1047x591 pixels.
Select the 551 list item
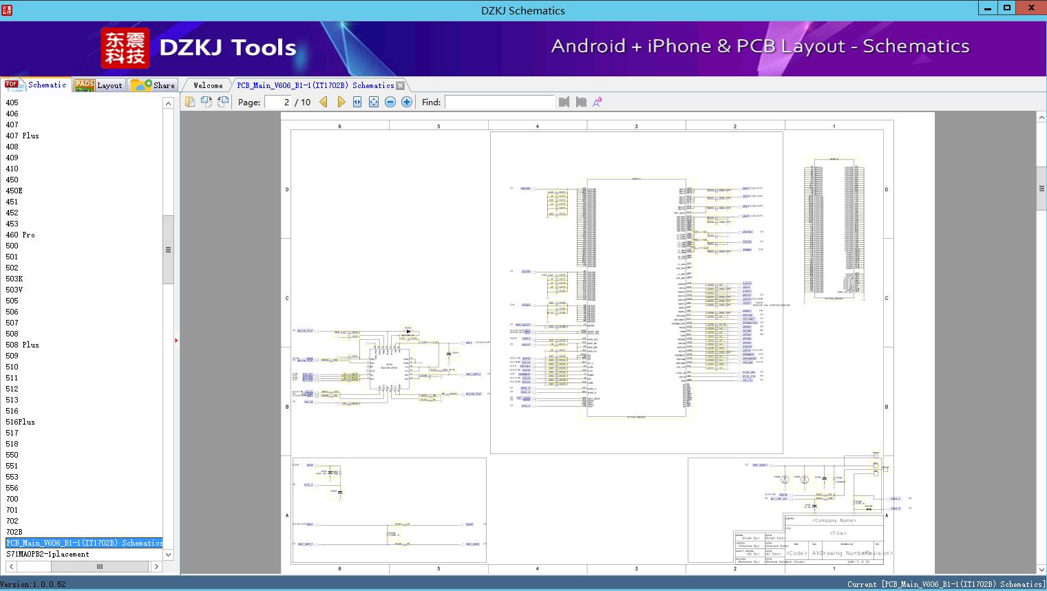tap(12, 466)
